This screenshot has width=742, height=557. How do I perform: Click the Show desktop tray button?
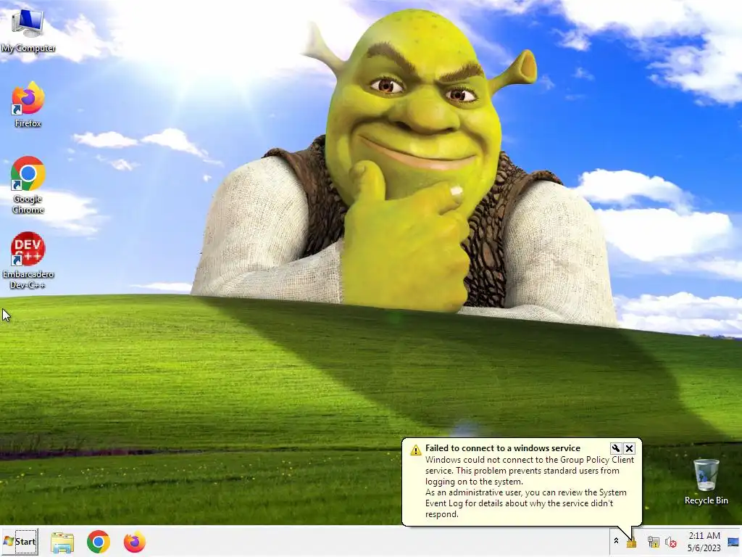pos(733,542)
